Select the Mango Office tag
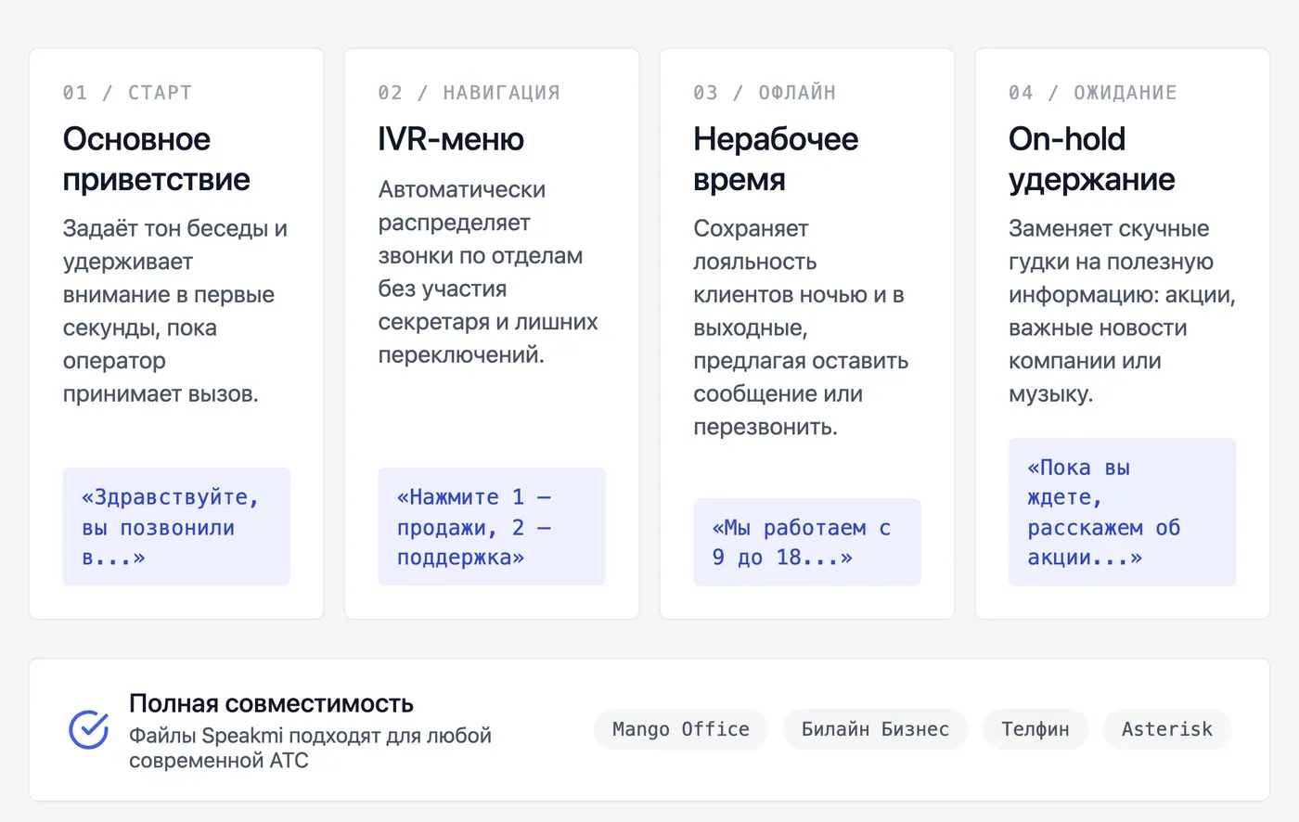1299x822 pixels. [681, 729]
